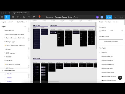Click the Ag icon for Display Medium
This screenshot has width=125, height=94.
[103, 64]
